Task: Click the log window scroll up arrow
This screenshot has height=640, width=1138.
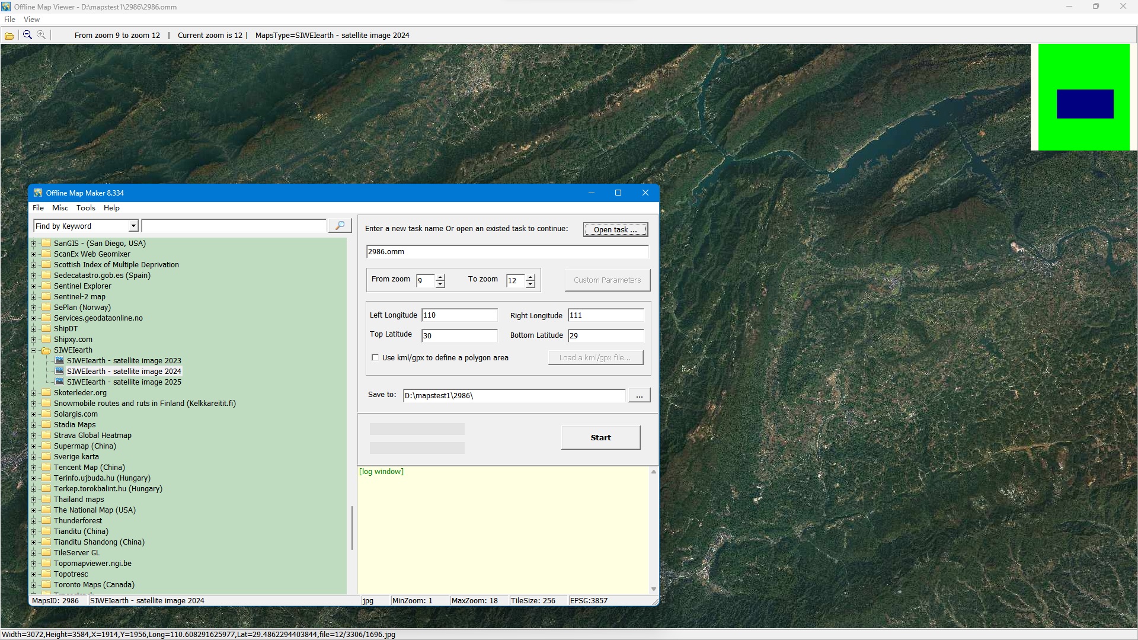Action: coord(654,472)
